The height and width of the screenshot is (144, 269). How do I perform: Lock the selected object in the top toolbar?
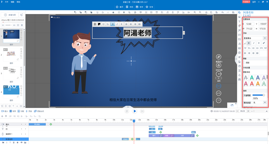pyautogui.click(x=113, y=12)
